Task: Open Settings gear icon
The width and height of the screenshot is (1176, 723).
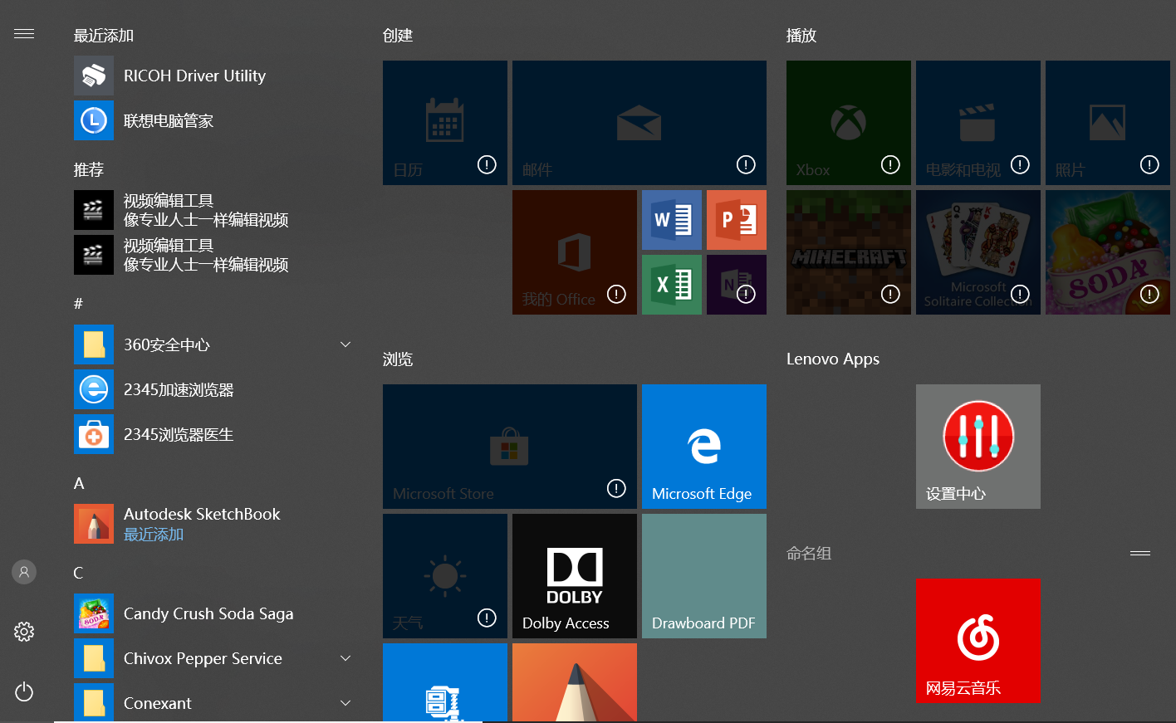Action: pyautogui.click(x=24, y=632)
